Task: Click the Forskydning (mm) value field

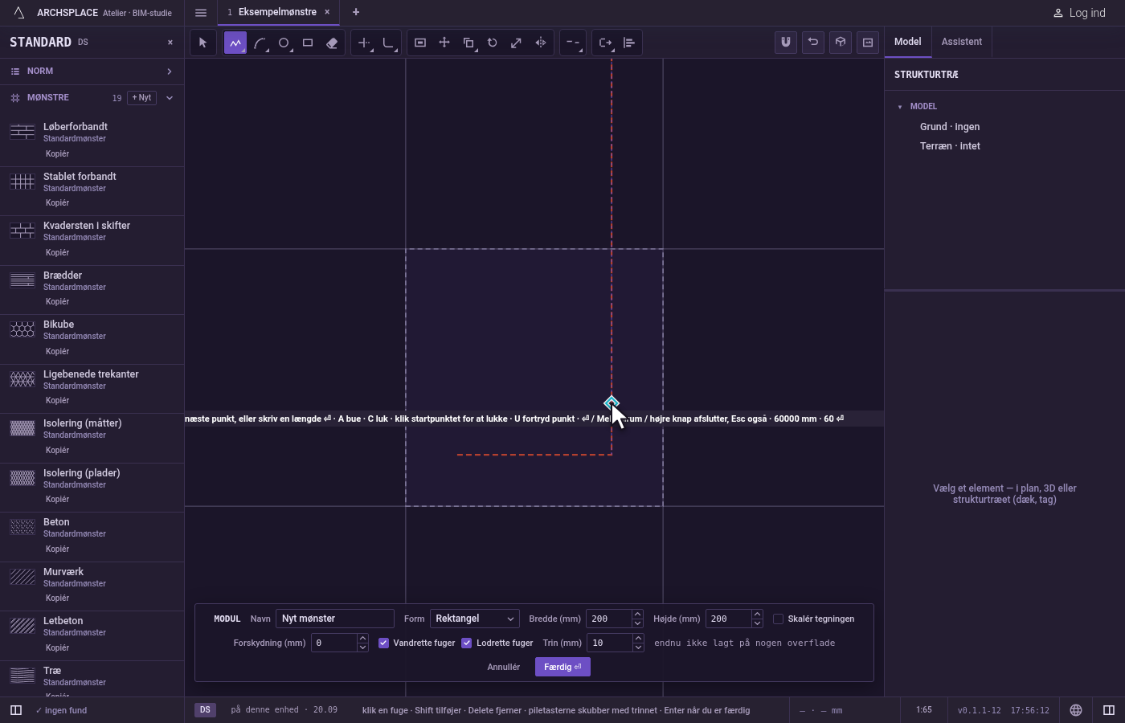Action: pyautogui.click(x=334, y=643)
